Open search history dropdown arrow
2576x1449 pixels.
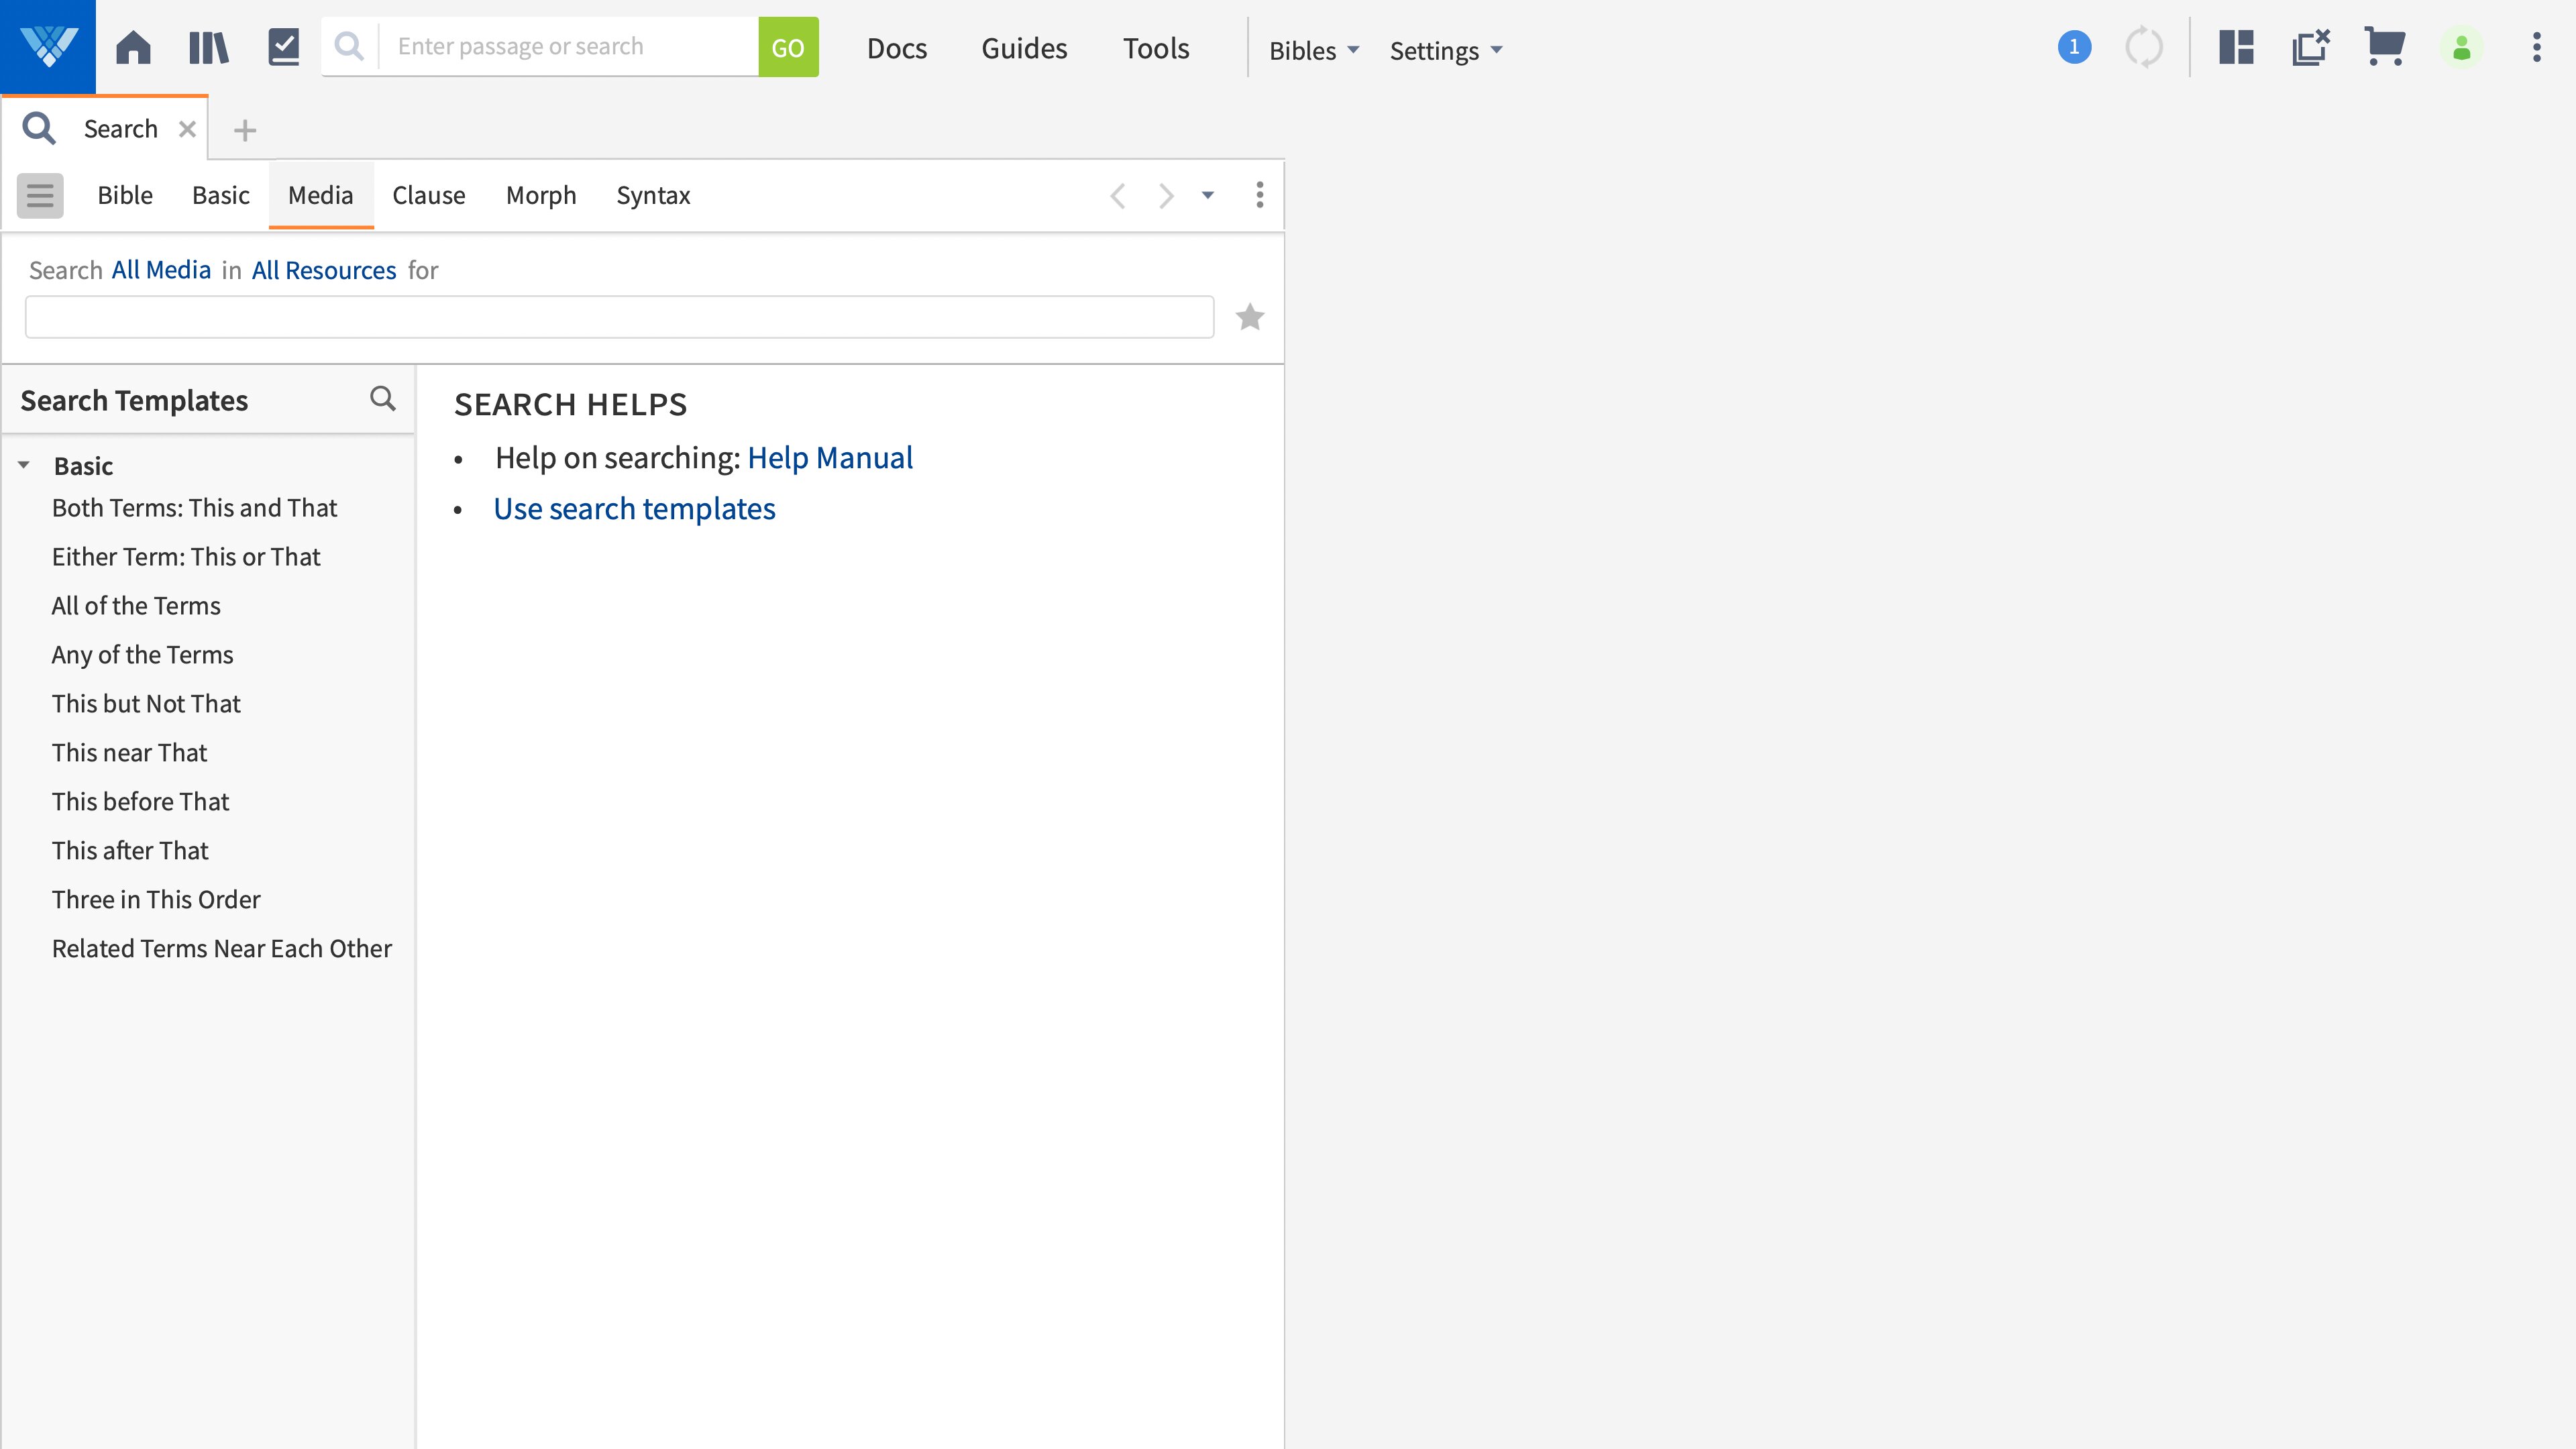click(x=1208, y=195)
